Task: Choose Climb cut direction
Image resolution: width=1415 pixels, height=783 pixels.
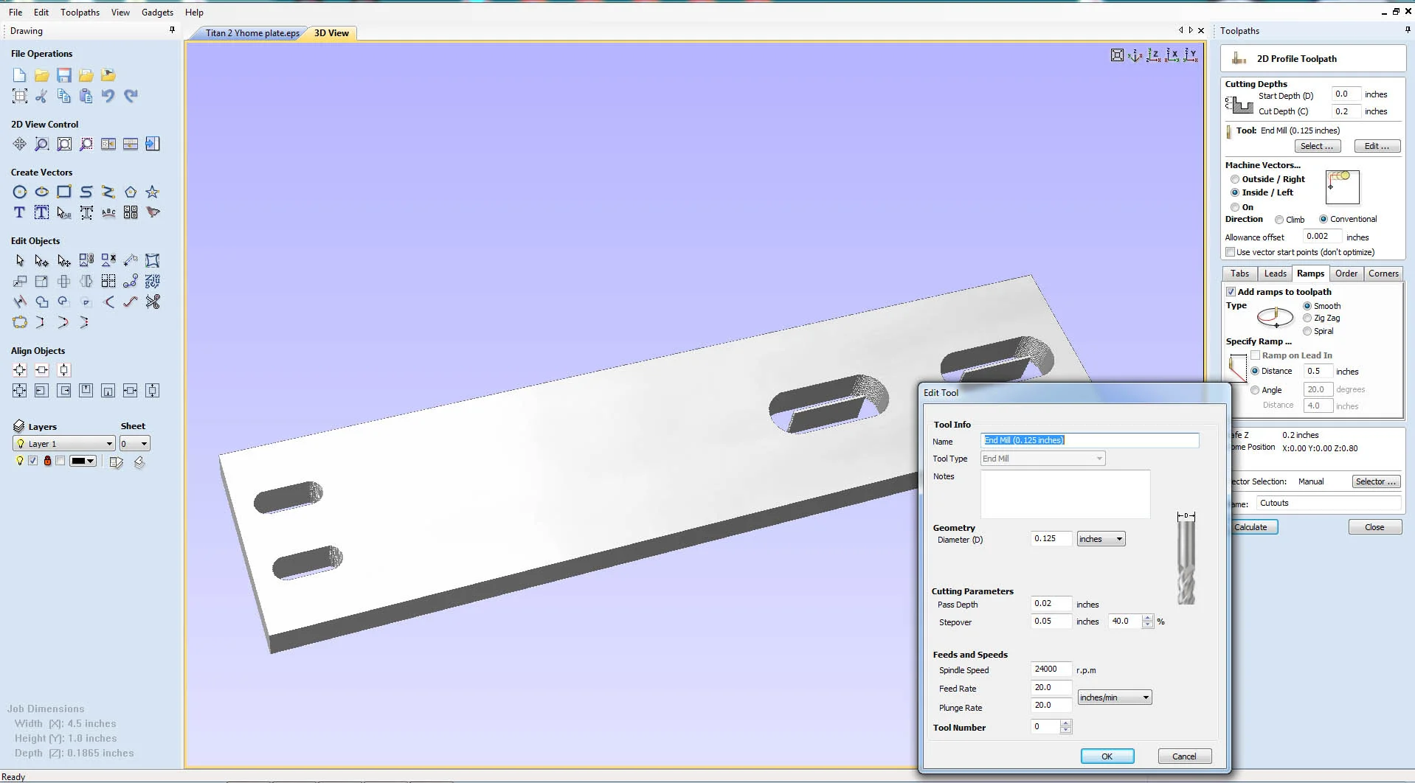Action: pos(1279,220)
